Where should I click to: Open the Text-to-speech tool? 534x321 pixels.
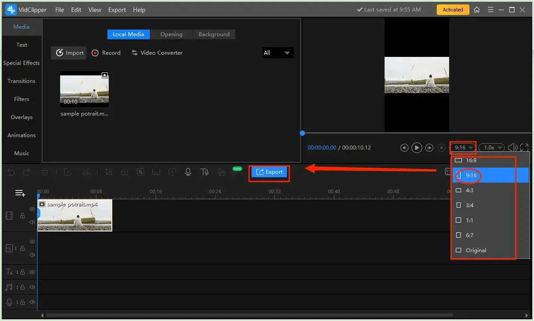(x=204, y=172)
